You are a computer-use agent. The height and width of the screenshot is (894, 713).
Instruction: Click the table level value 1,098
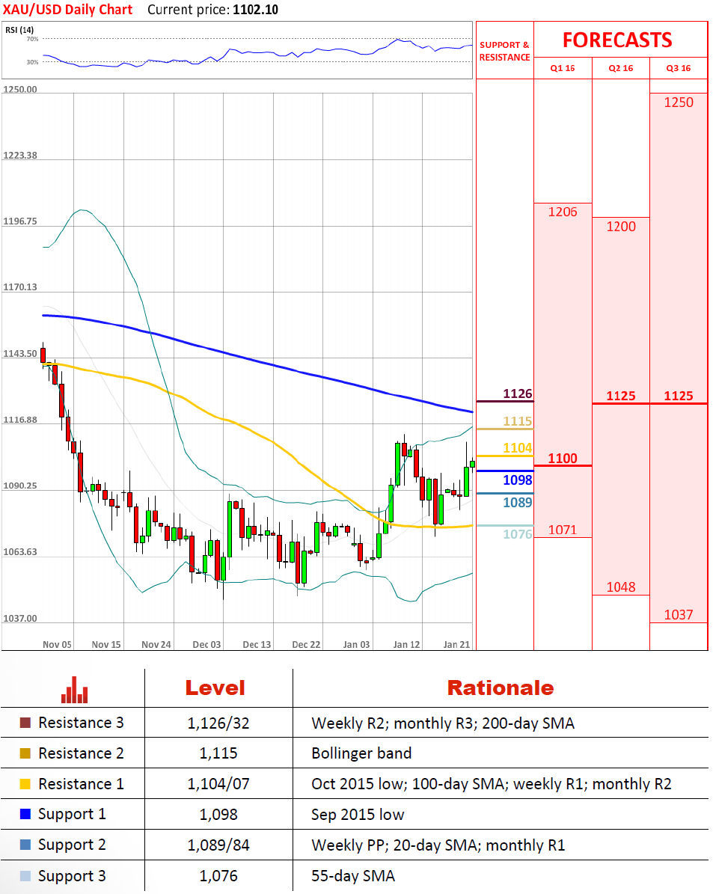pos(218,815)
